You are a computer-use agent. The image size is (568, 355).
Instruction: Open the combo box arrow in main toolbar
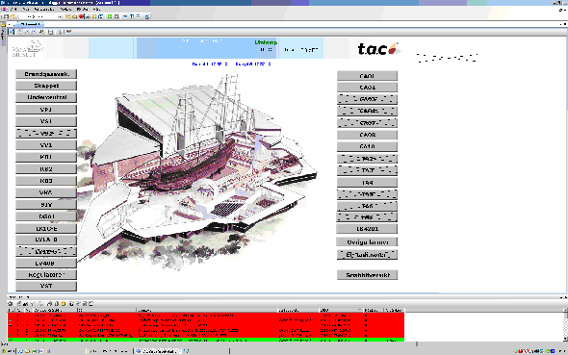click(x=60, y=16)
